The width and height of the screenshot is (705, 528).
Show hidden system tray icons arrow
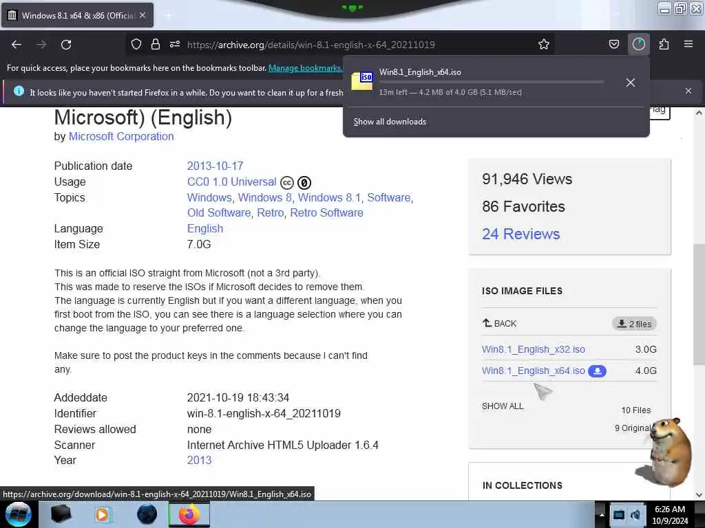tap(602, 514)
